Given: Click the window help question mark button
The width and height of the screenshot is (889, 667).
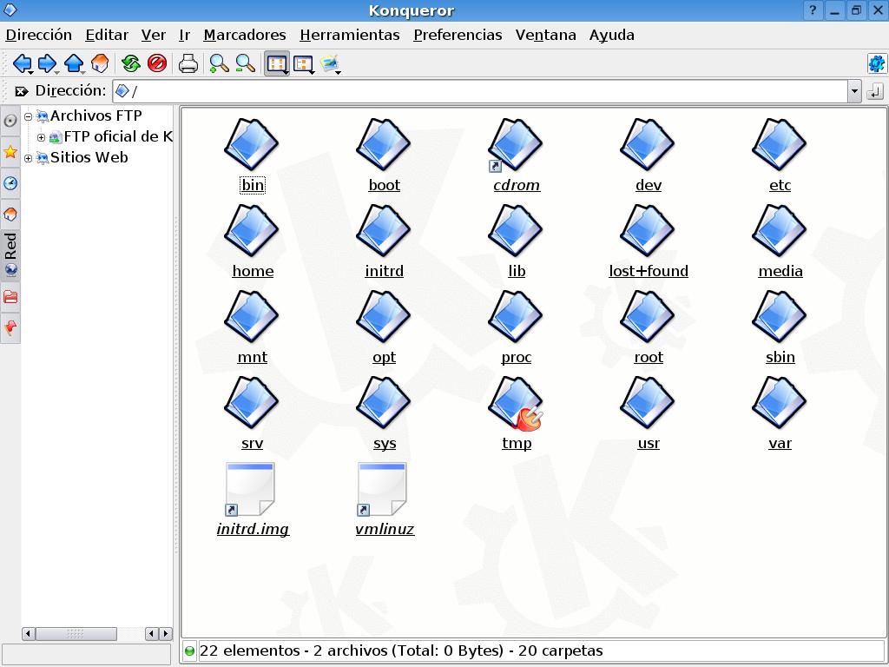Looking at the screenshot, I should coord(813,10).
